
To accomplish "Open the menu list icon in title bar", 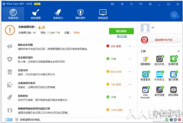I will coord(150,4).
